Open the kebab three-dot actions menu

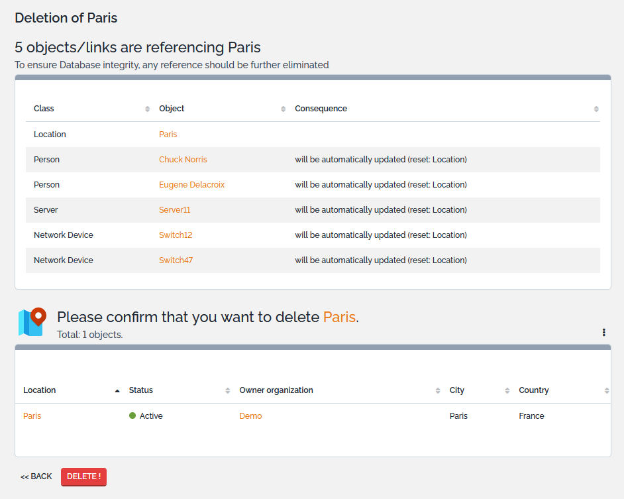pyautogui.click(x=603, y=332)
